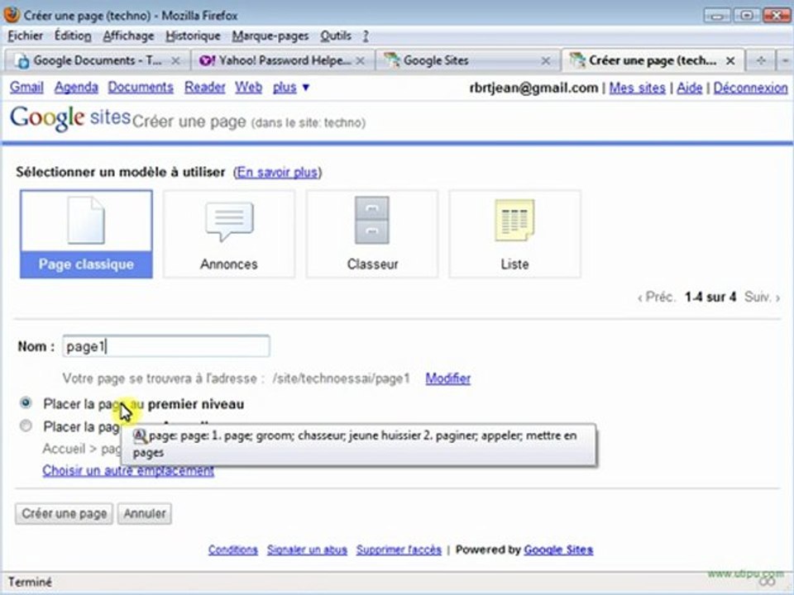Select the Page classique template
Image resolution: width=794 pixels, height=595 pixels.
[86, 234]
